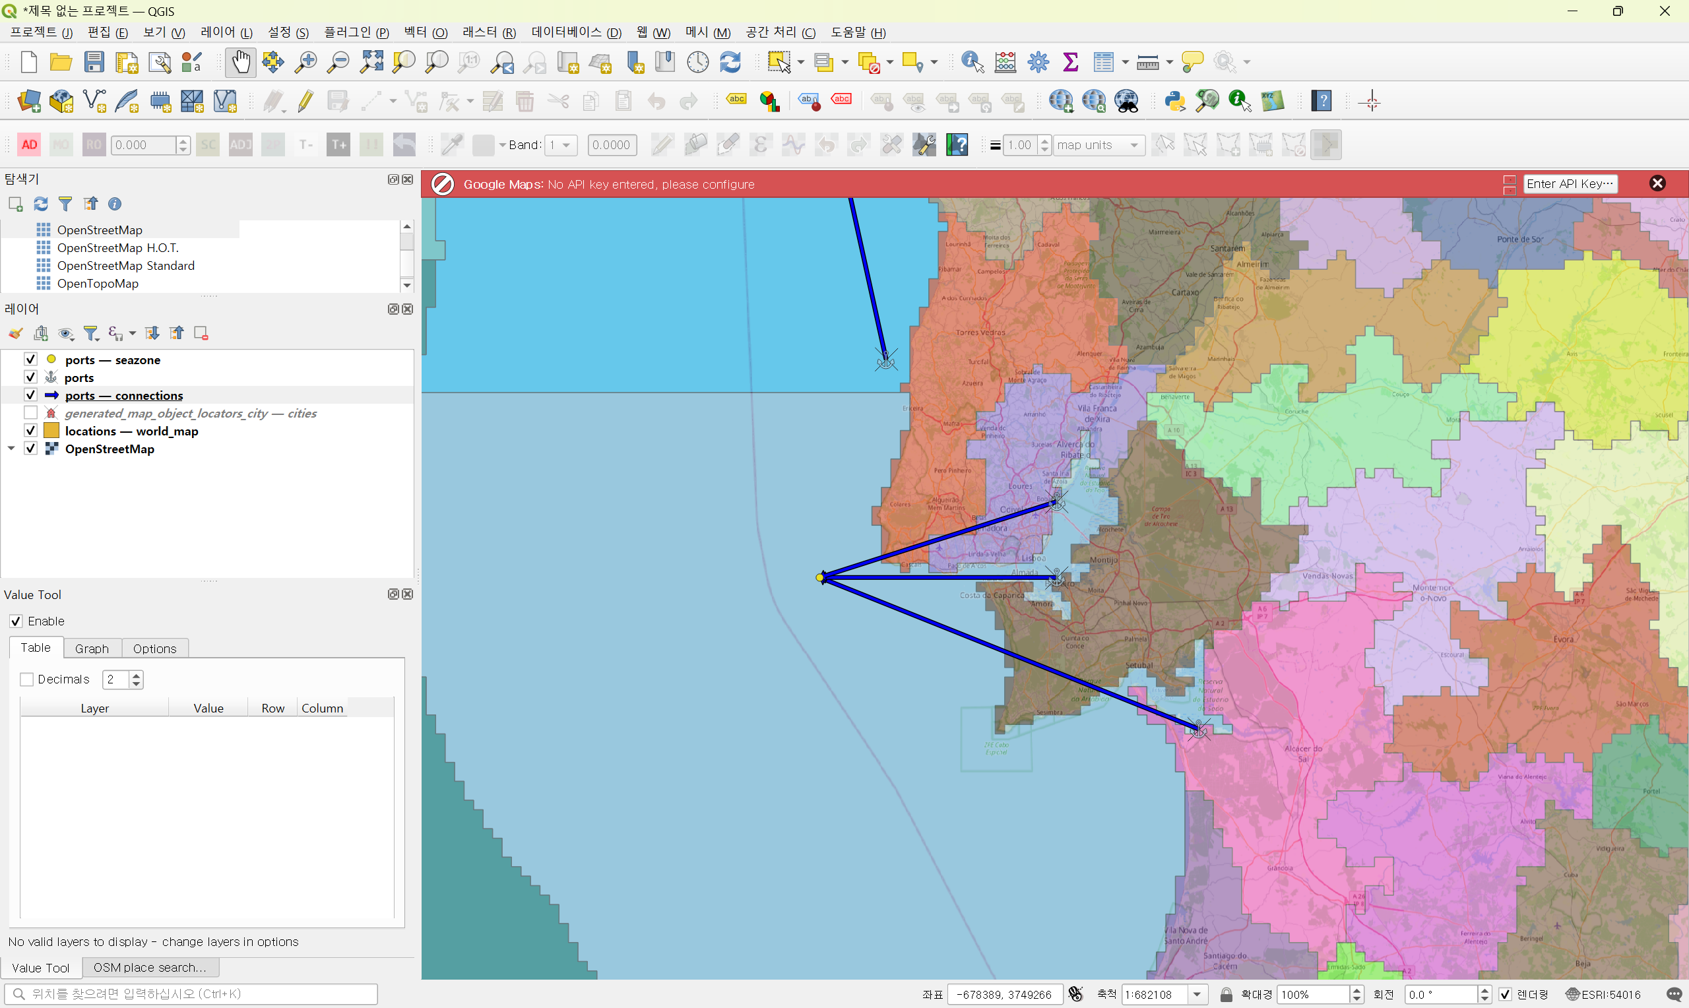Click the Open Project folder icon

[x=61, y=63]
